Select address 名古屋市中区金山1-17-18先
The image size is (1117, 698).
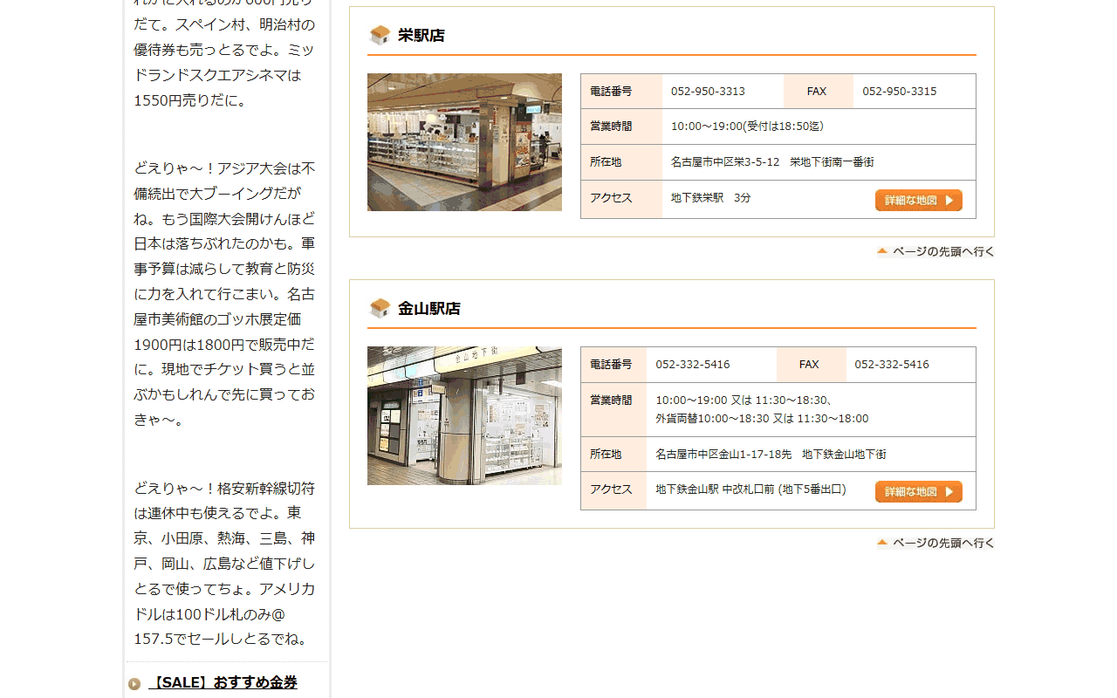[723, 455]
